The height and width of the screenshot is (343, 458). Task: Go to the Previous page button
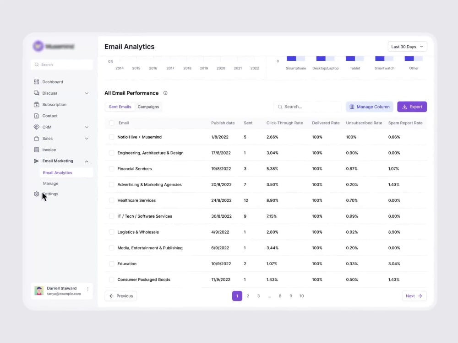tap(121, 296)
